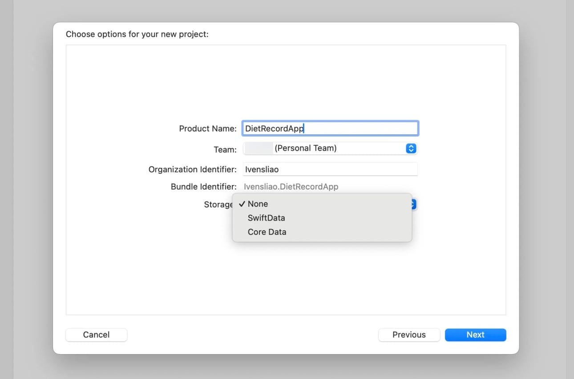Click the 'Choose options for your new project' heading
The width and height of the screenshot is (574, 379).
point(137,34)
